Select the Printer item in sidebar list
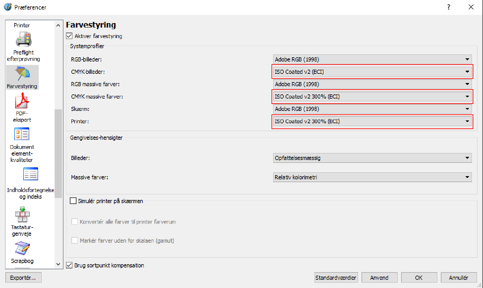The width and height of the screenshot is (483, 288). [22, 25]
